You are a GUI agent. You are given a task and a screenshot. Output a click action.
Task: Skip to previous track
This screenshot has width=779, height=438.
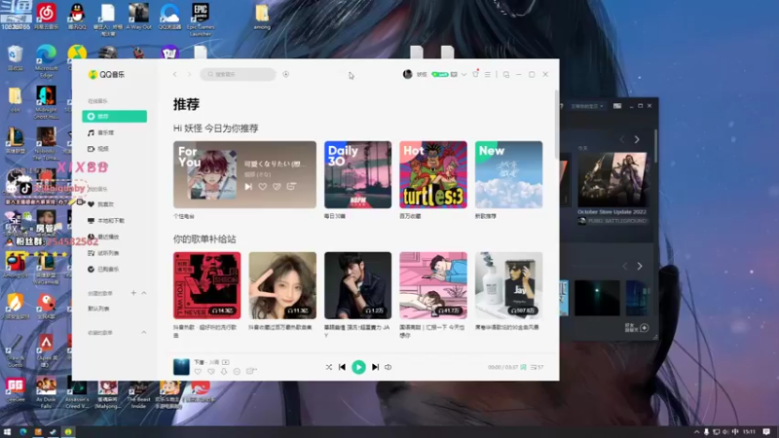tap(343, 367)
